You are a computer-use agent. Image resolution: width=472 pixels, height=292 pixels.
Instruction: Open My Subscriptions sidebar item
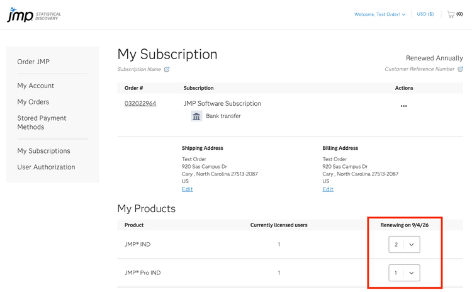coord(43,151)
